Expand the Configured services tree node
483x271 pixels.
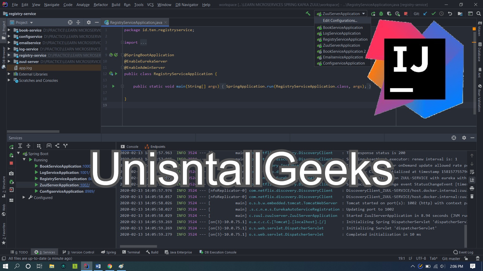[24, 197]
